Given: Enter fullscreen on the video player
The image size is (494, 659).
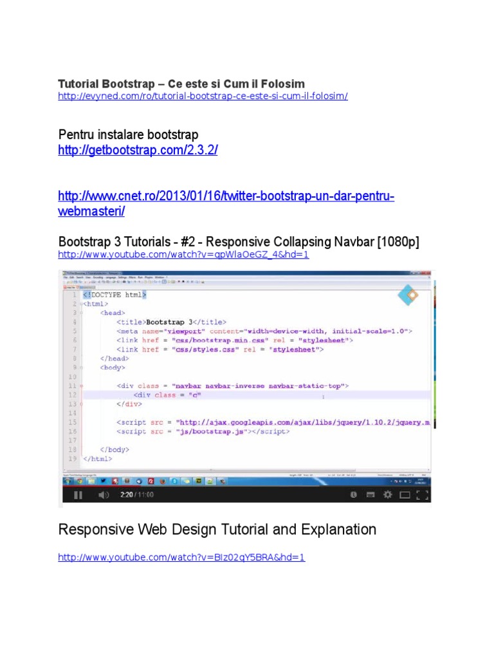Looking at the screenshot, I should pos(422,495).
